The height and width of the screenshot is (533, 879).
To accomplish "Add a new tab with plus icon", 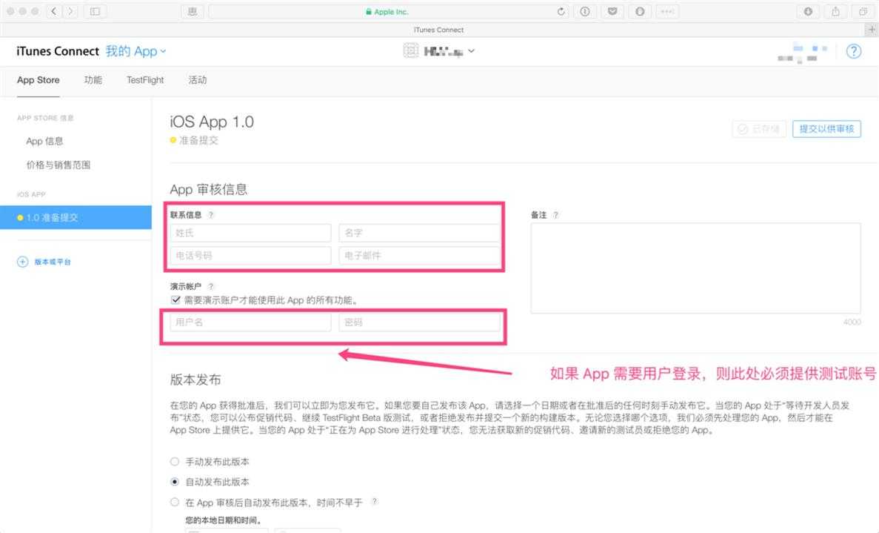I will tap(872, 30).
